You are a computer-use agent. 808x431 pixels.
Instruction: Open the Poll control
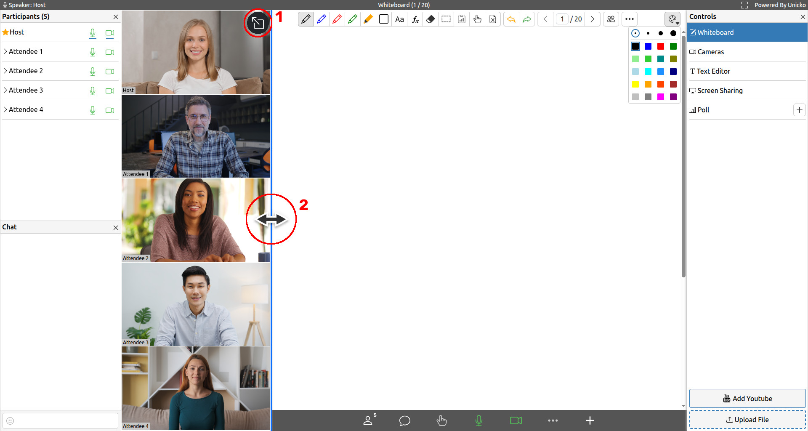[x=740, y=110]
